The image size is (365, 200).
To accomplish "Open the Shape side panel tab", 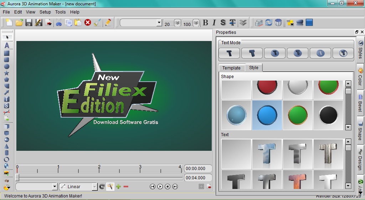I will [360, 130].
